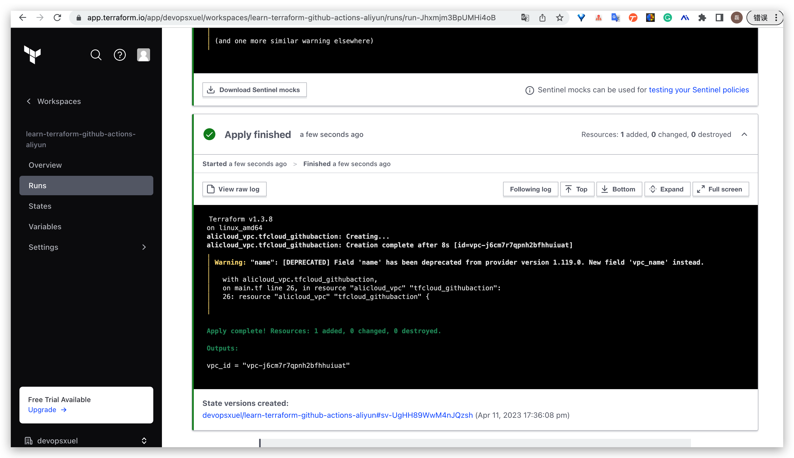Reload the page in browser
Screen dimensions: 794x458
57,18
